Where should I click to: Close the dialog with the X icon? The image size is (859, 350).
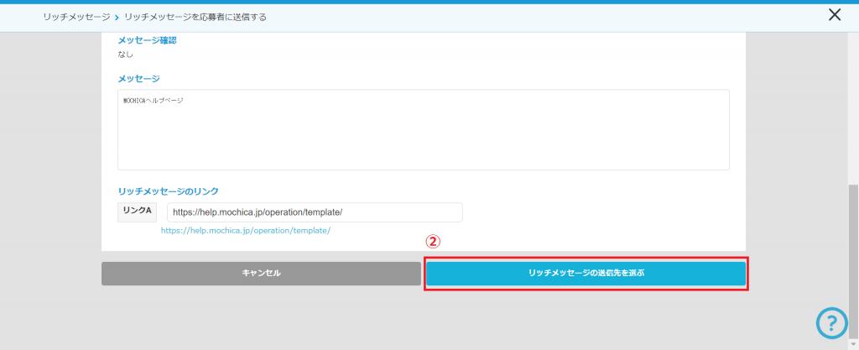click(834, 14)
